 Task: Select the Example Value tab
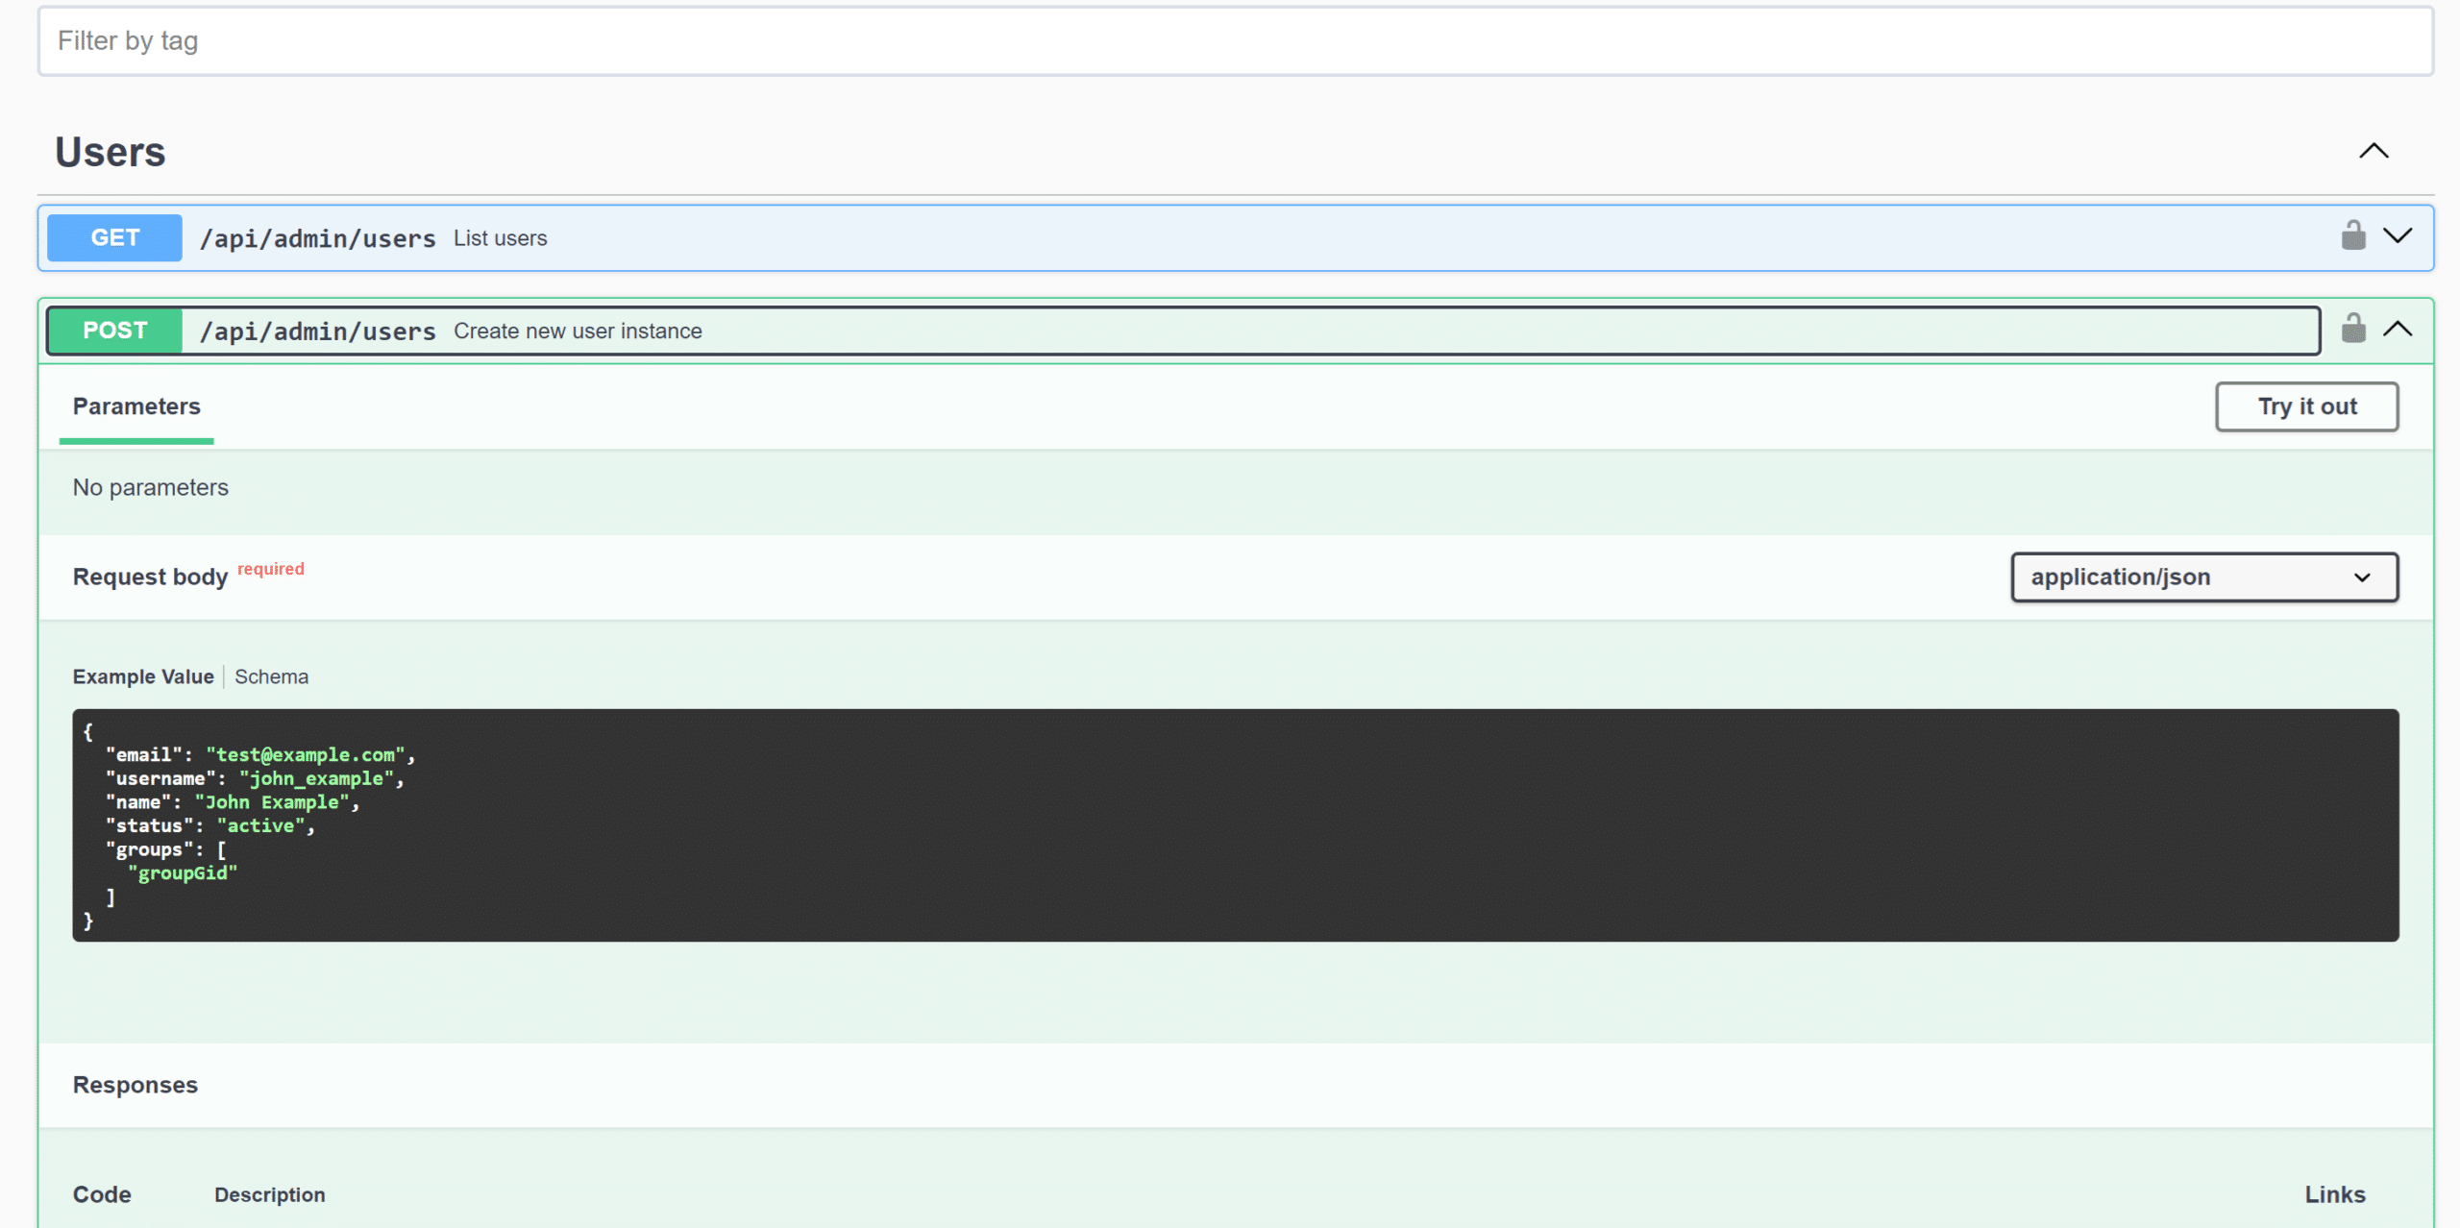(143, 676)
